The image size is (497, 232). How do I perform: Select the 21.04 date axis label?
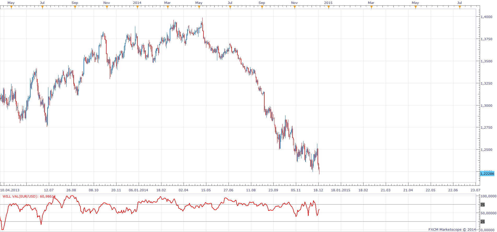(408, 190)
